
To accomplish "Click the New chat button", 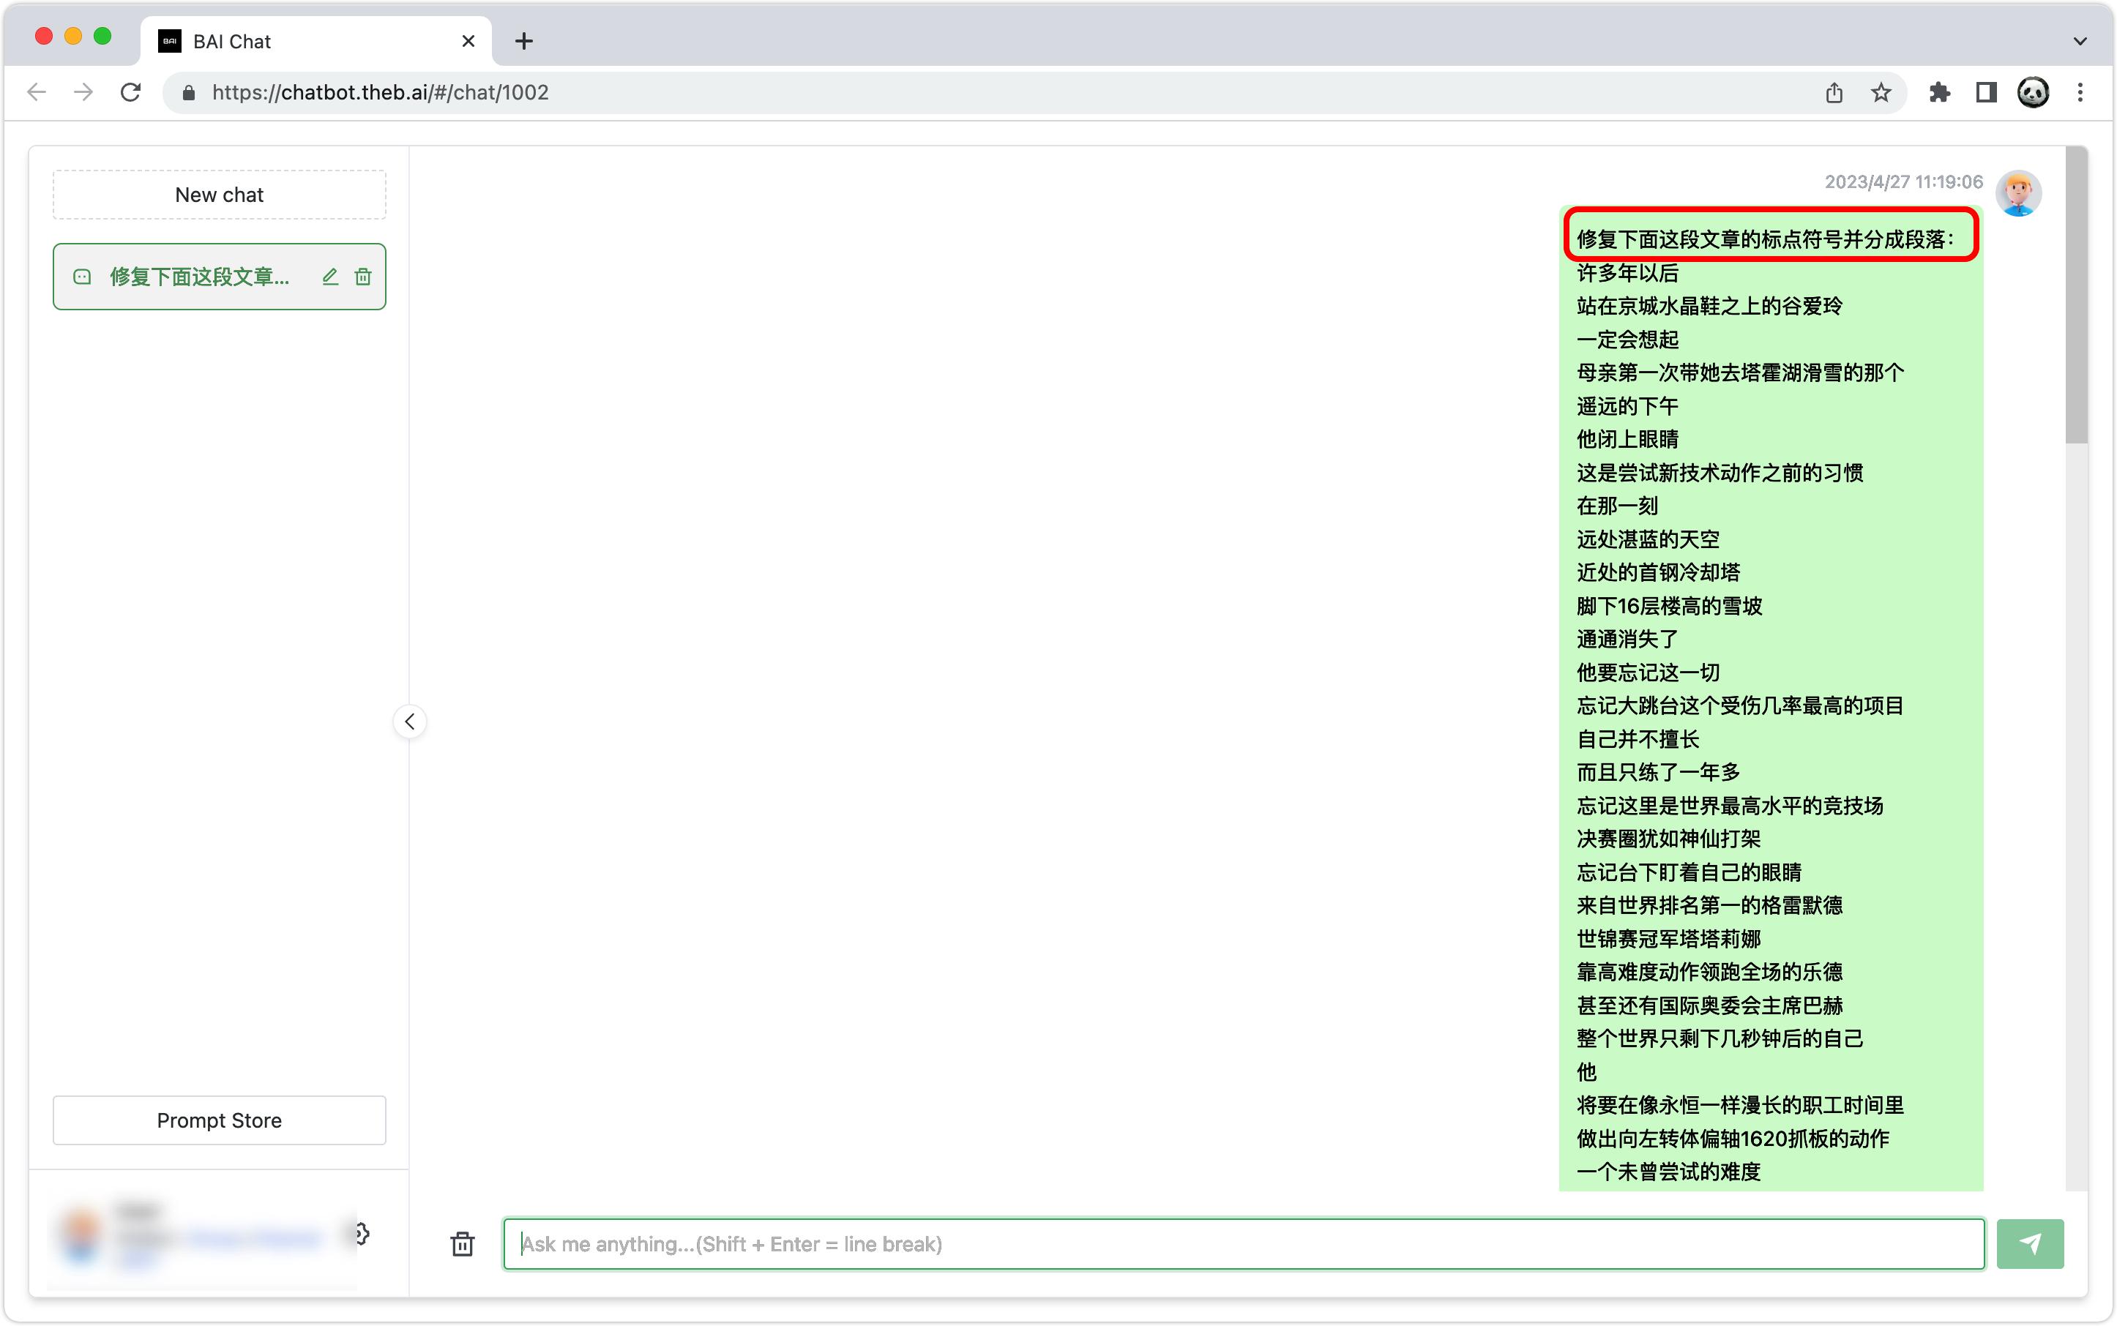I will pos(220,195).
